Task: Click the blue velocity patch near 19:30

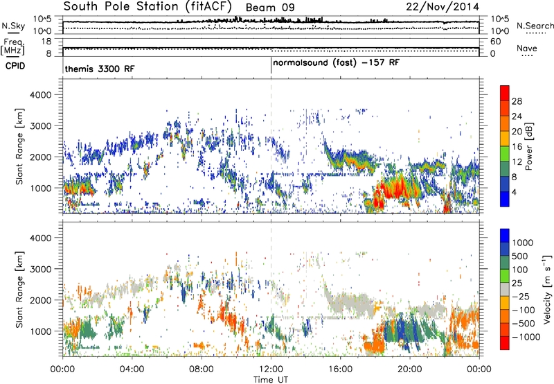Action: click(x=401, y=328)
